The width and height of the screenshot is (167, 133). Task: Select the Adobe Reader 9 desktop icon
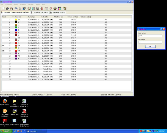(x=5, y=123)
